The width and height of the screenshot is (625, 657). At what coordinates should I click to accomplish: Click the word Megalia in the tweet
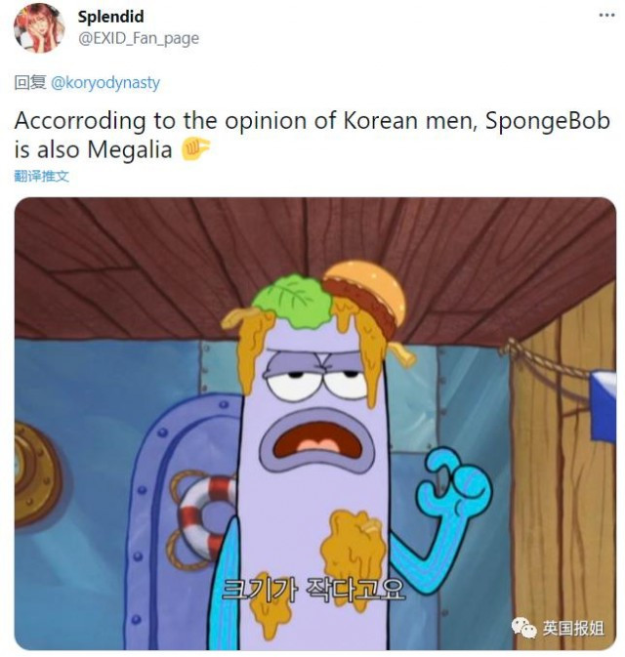(130, 149)
